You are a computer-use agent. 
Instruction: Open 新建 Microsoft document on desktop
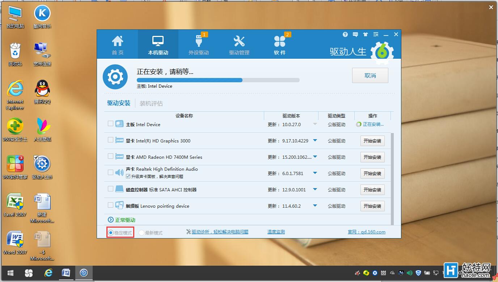[x=42, y=208]
